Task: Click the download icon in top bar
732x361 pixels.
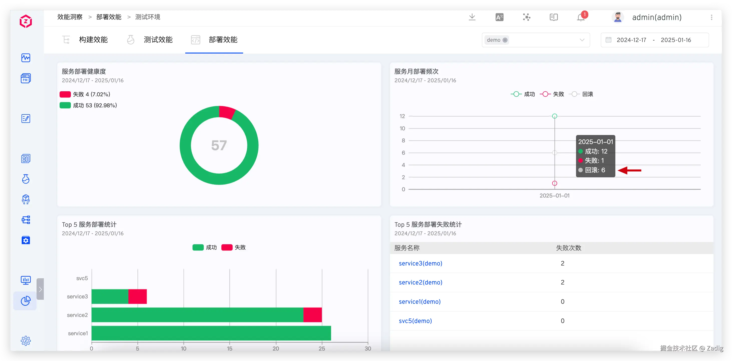Action: pos(472,17)
